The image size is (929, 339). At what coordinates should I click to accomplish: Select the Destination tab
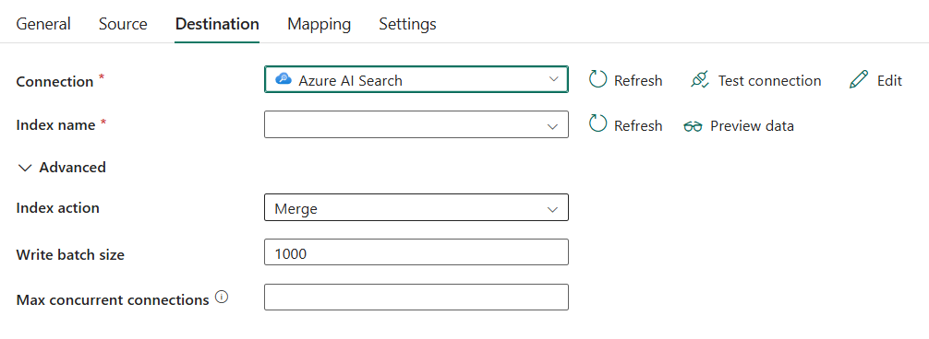pos(217,24)
